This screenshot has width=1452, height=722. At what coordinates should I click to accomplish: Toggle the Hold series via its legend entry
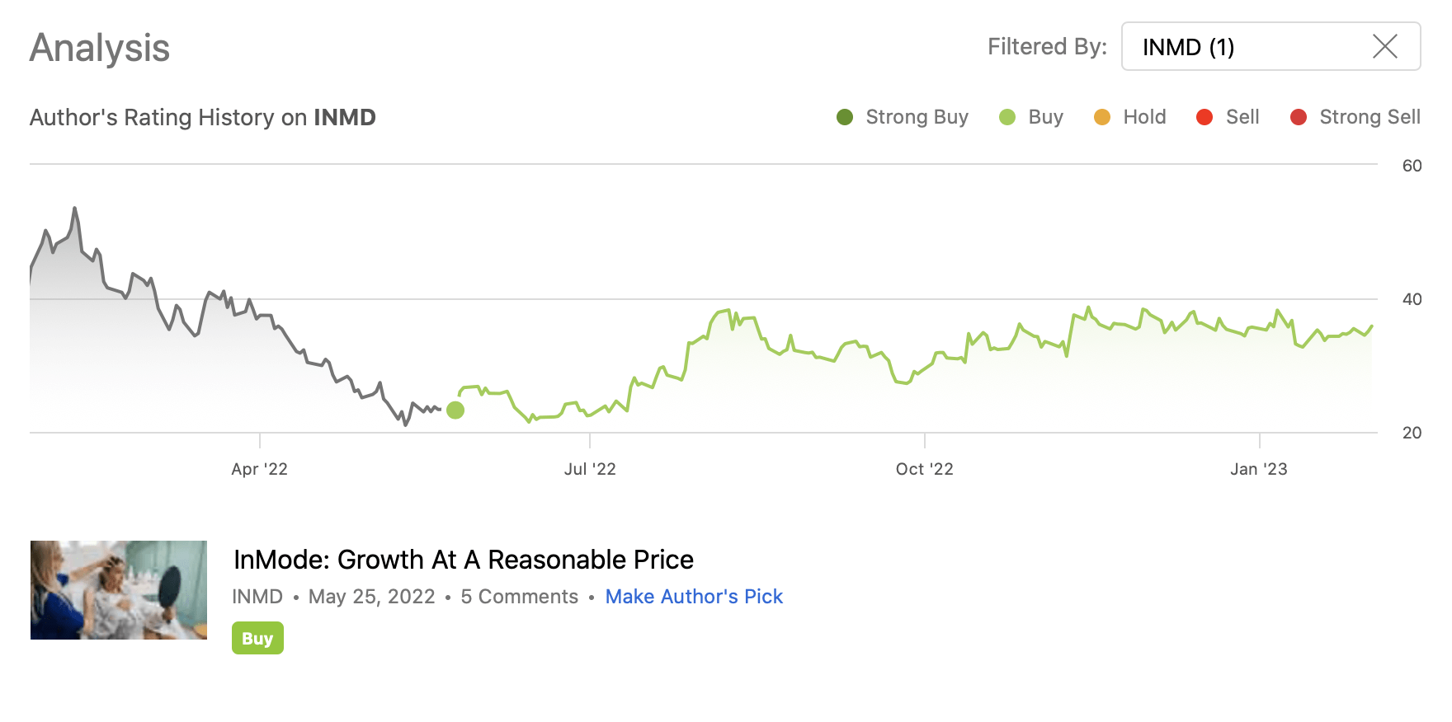(x=1144, y=117)
